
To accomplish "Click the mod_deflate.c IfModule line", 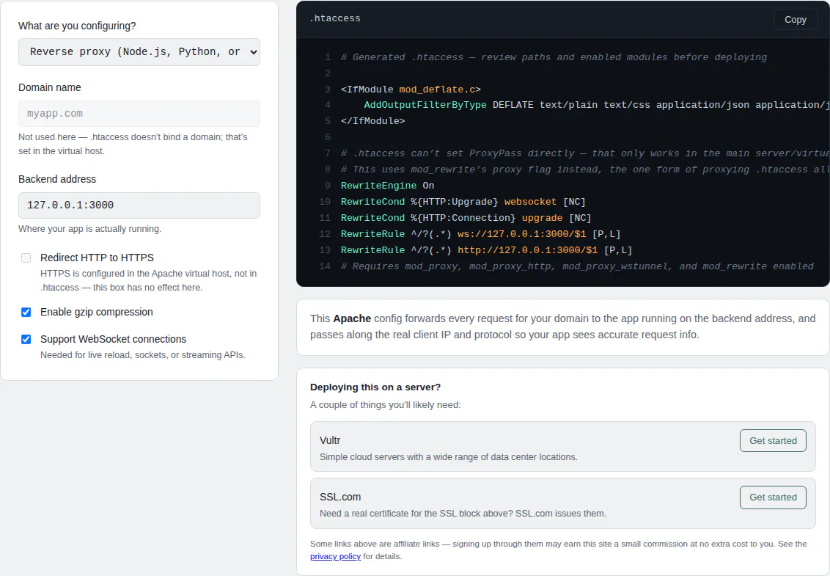I will point(411,89).
